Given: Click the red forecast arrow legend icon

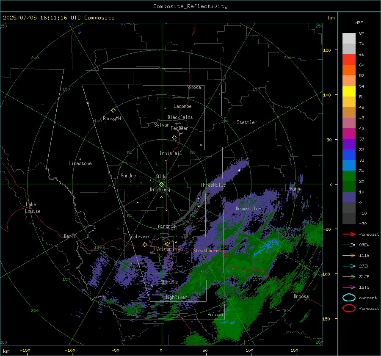Looking at the screenshot, I should pyautogui.click(x=349, y=234).
